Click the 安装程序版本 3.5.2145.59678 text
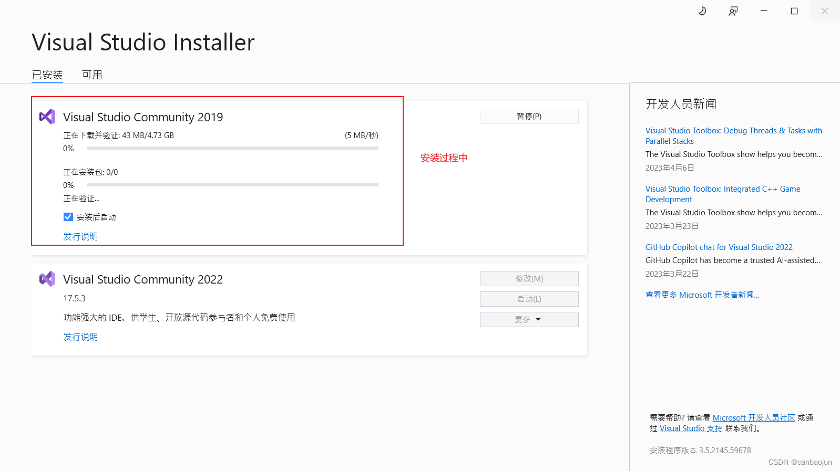 tap(700, 450)
